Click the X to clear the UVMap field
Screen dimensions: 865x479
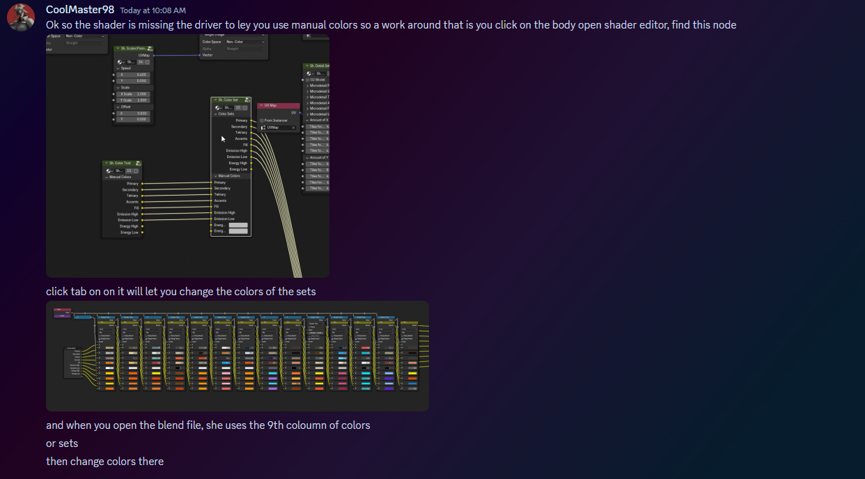click(293, 127)
